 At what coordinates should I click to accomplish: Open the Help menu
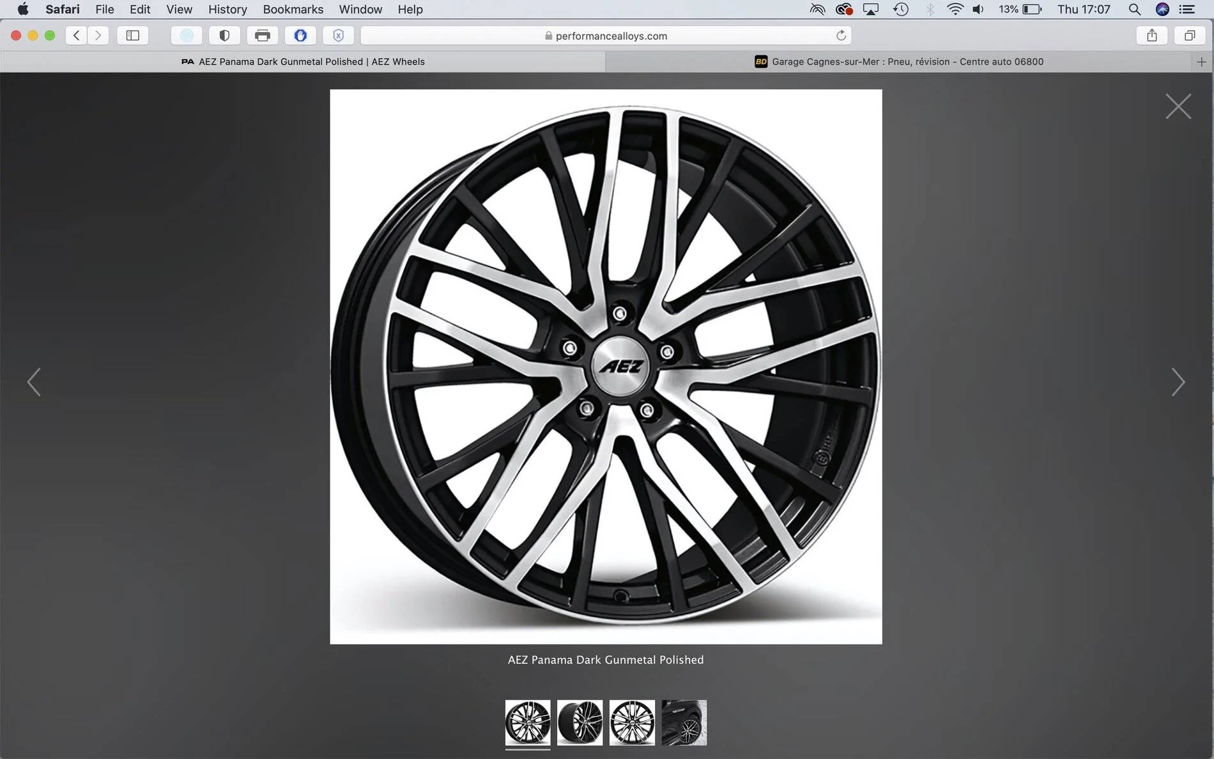tap(410, 9)
